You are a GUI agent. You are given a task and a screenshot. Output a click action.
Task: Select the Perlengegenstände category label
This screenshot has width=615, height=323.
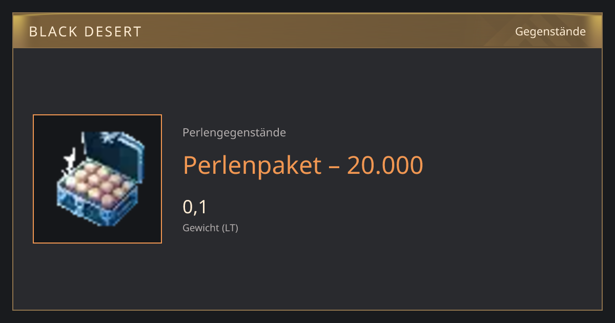pos(234,133)
